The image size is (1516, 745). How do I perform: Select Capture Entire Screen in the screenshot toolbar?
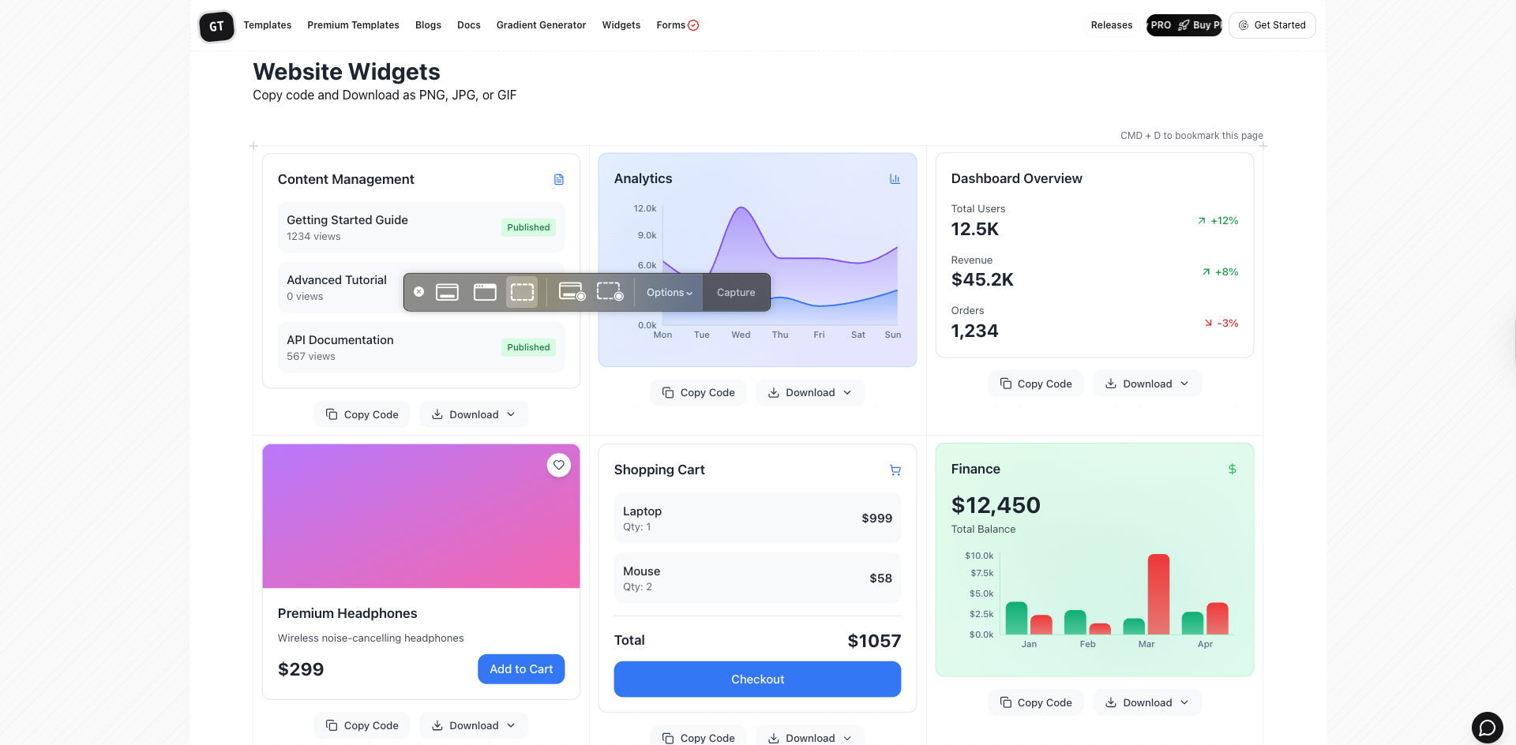[x=447, y=292]
